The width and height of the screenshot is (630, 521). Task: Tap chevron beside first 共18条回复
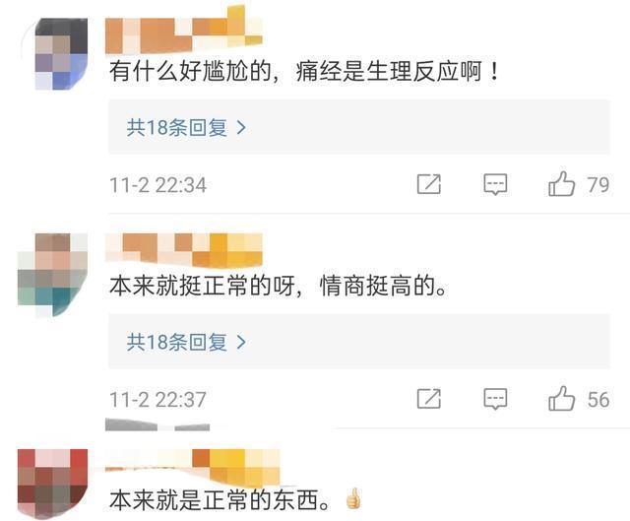tap(241, 127)
